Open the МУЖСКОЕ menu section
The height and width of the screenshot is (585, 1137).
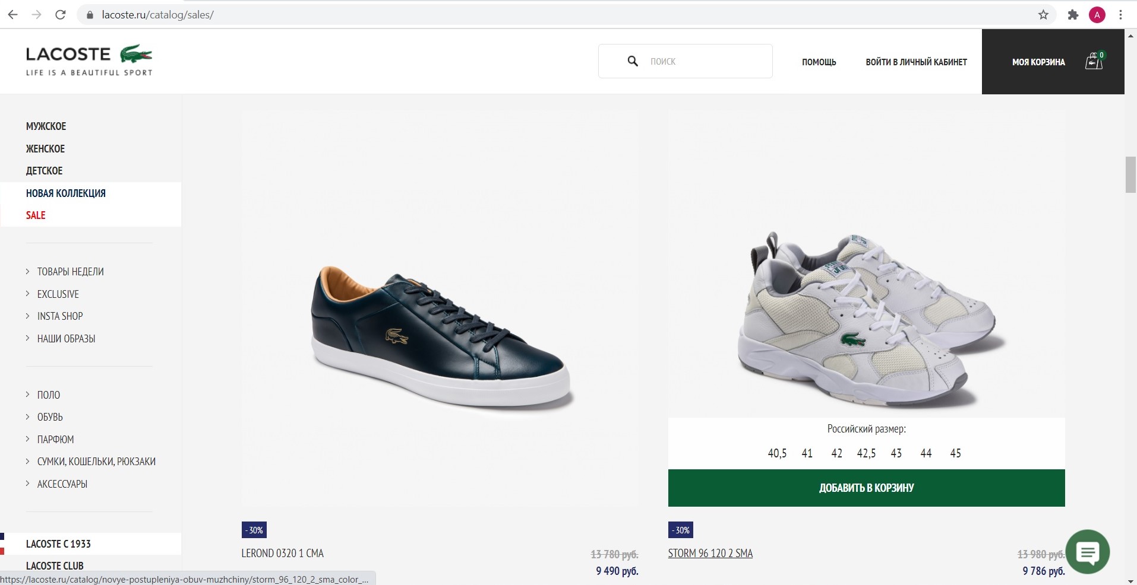pos(46,126)
